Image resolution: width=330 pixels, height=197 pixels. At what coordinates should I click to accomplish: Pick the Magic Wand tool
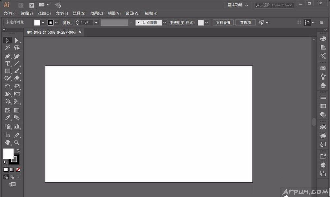click(7, 48)
